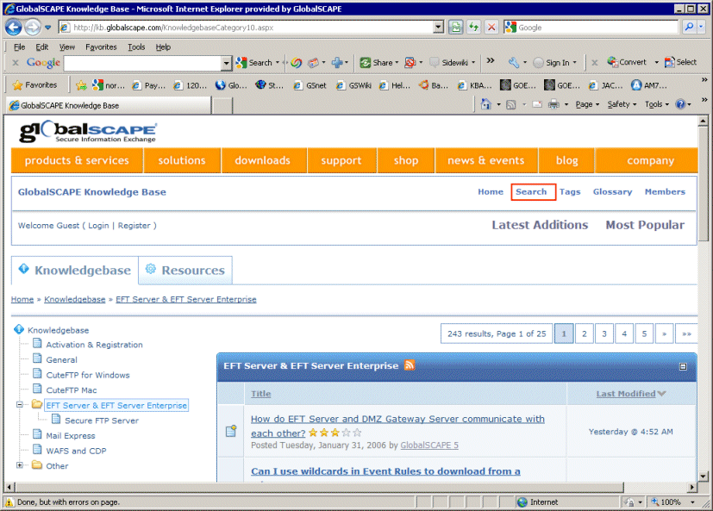The image size is (713, 511).
Task: Click the vertical scrollbar down arrow
Action: [703, 477]
